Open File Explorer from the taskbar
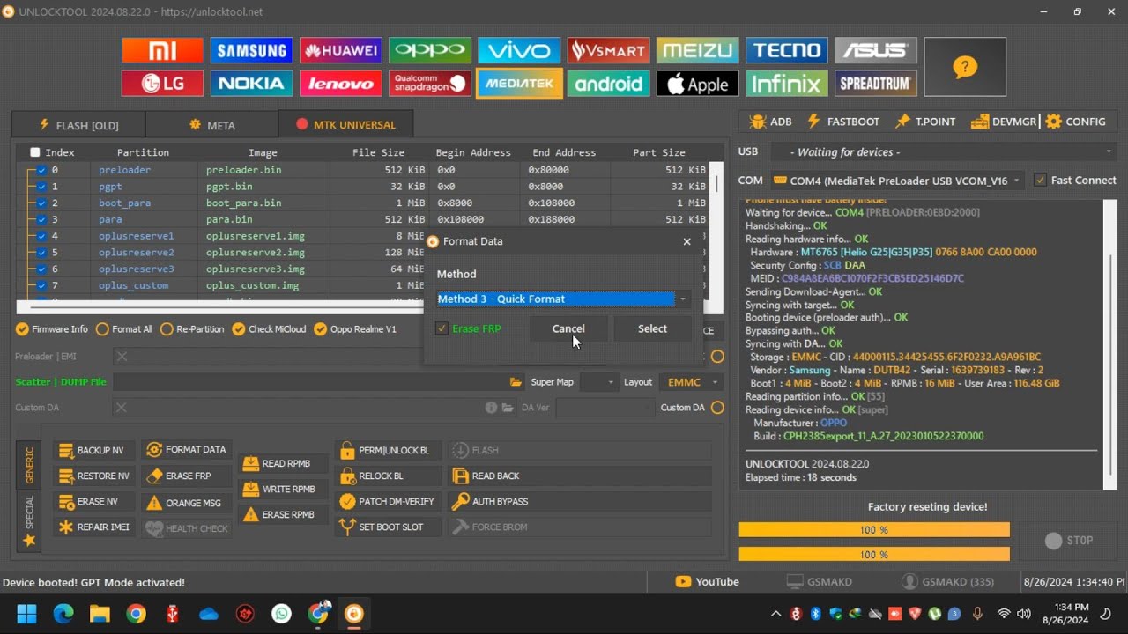The image size is (1128, 634). click(99, 614)
